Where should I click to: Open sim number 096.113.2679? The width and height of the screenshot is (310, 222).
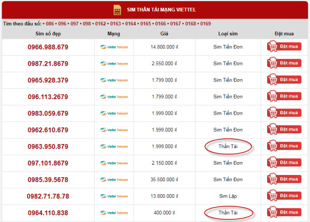(48, 97)
